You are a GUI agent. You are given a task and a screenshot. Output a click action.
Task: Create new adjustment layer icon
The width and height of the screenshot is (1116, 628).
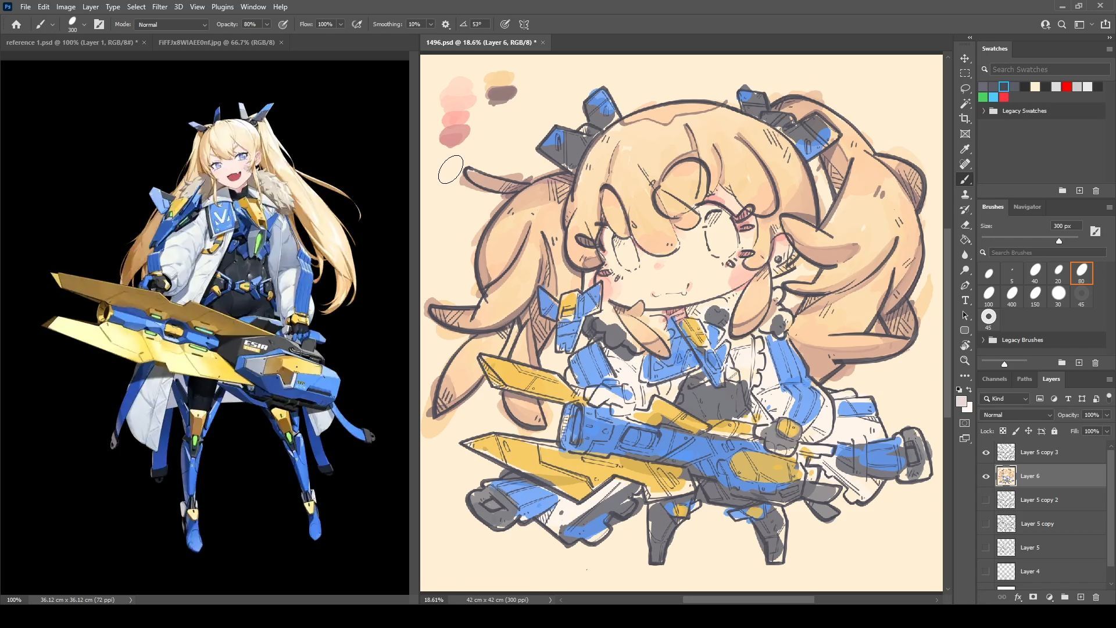1049,597
